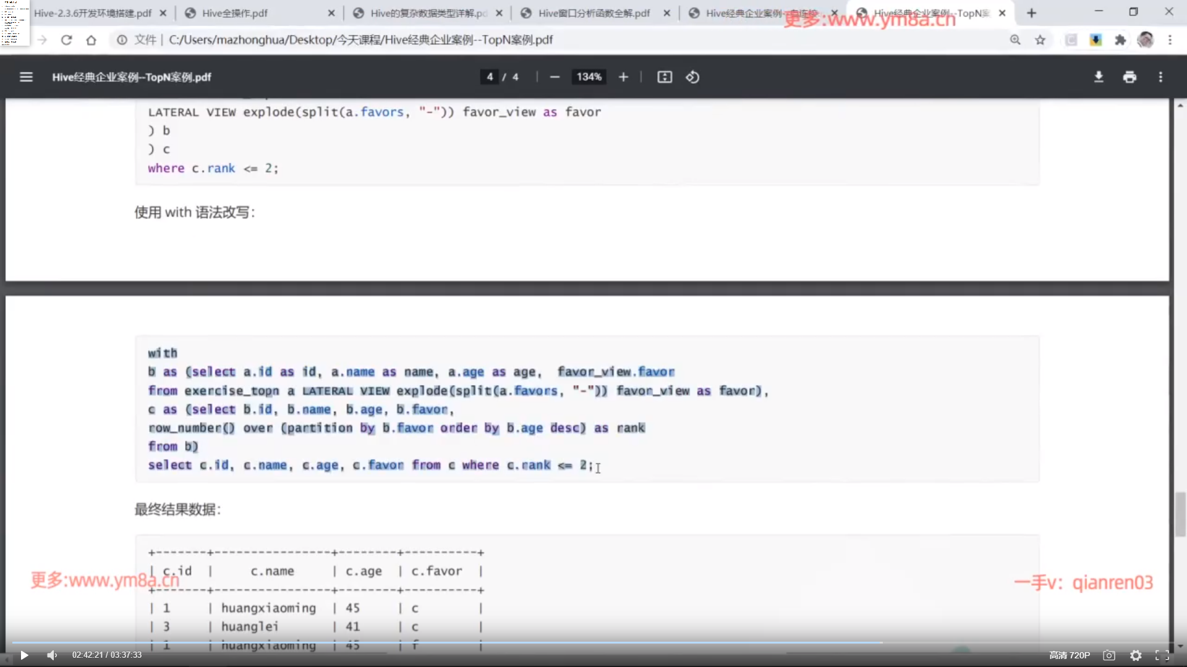
Task: Reload the current page
Action: point(67,40)
